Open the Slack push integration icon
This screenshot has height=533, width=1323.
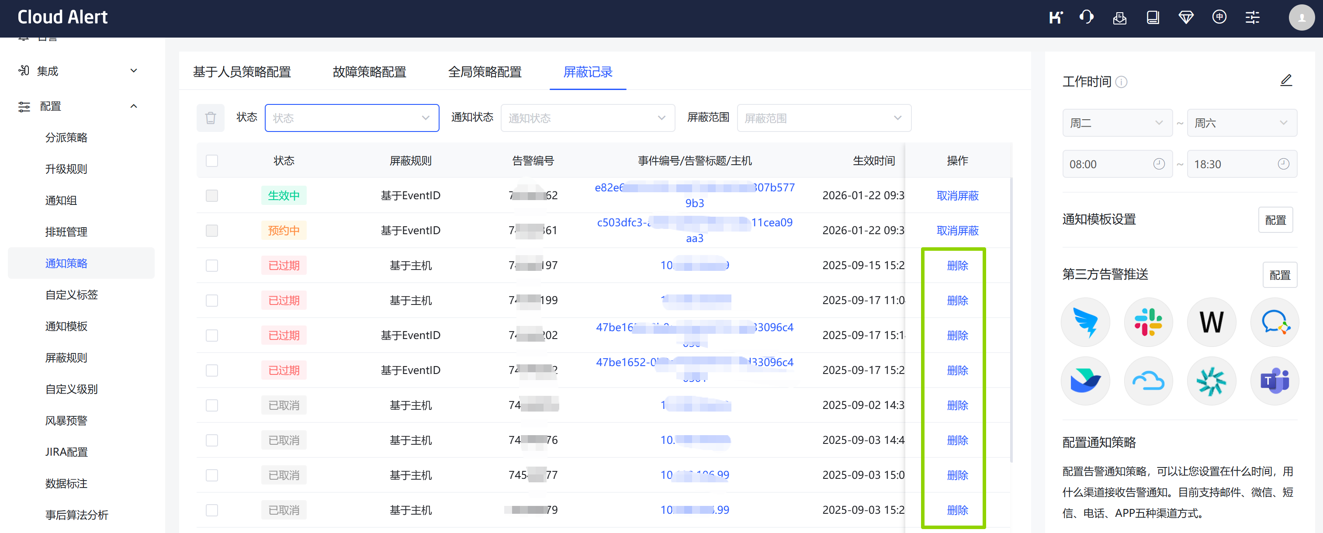coord(1148,322)
